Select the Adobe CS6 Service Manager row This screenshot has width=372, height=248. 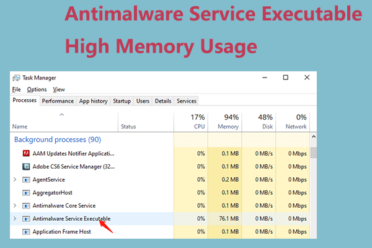point(160,167)
